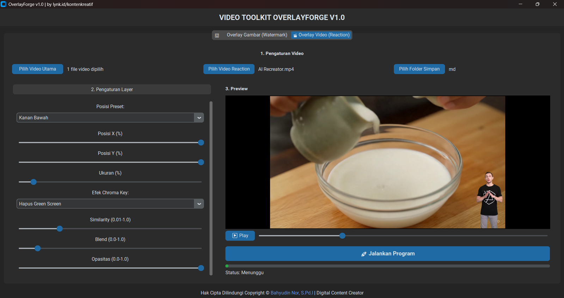This screenshot has width=564, height=298.
Task: Switch to Overlay Gambar (Watermark) tab
Action: tap(257, 35)
